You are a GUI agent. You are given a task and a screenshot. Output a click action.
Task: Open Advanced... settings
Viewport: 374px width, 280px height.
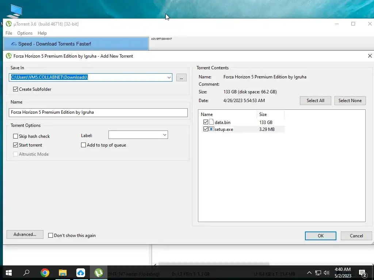click(25, 234)
